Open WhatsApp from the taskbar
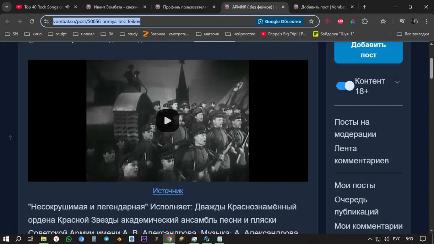434x244 pixels. (x=69, y=239)
